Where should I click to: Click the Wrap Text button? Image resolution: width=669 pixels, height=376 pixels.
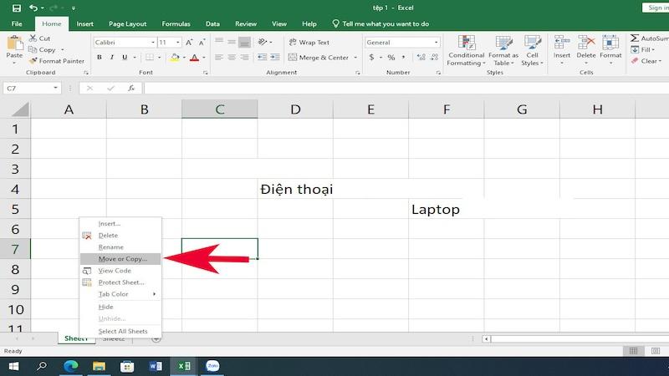[x=309, y=43]
